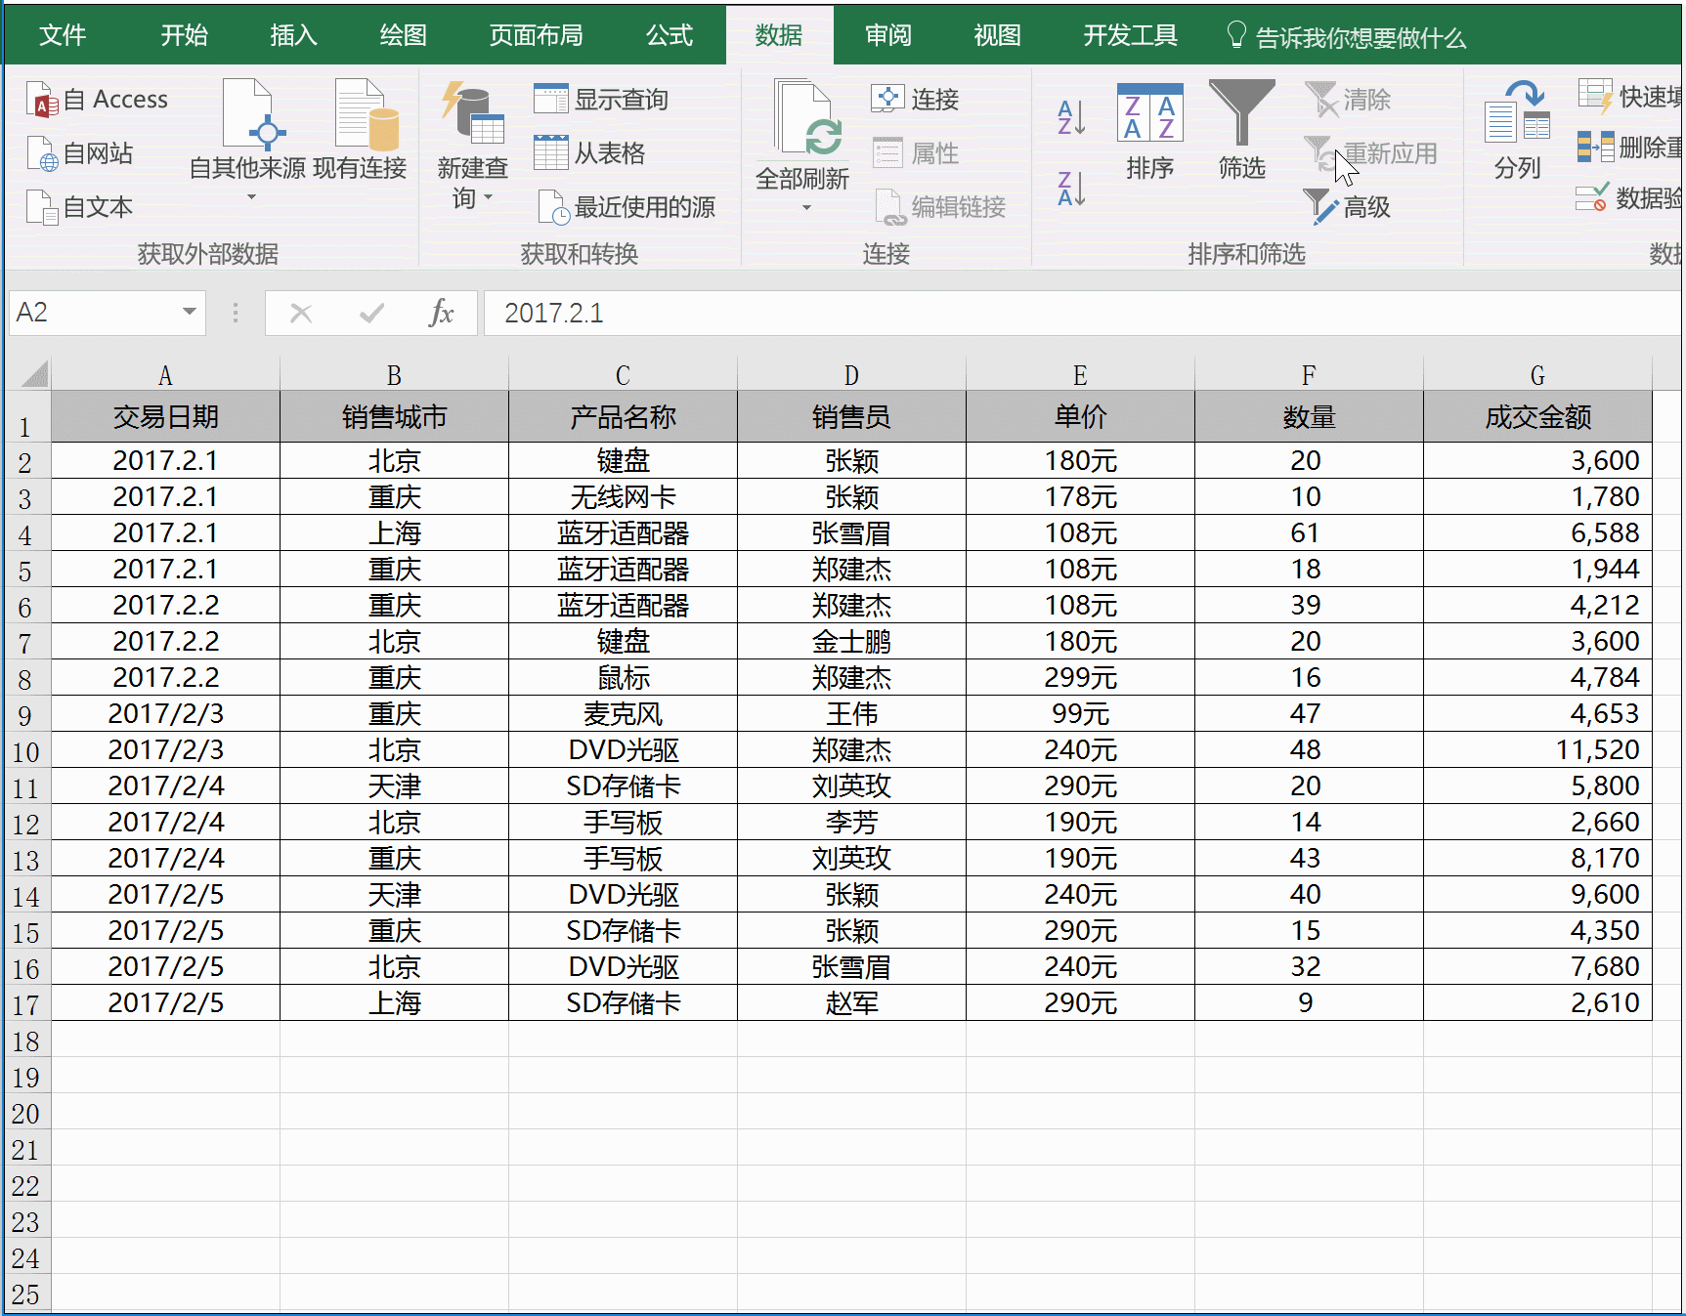Click the fx insert function button

tap(442, 313)
